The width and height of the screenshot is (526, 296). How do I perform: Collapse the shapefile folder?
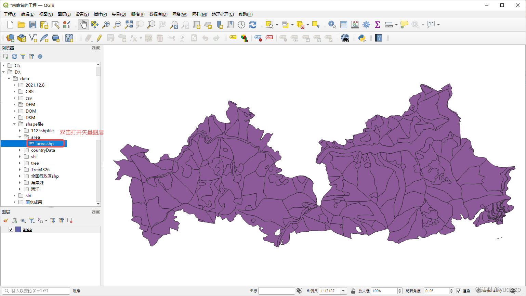pos(14,124)
